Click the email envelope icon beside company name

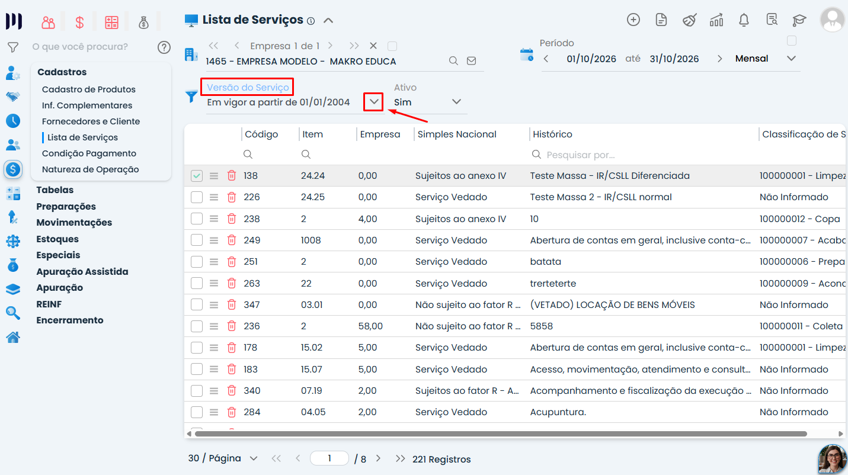(472, 60)
